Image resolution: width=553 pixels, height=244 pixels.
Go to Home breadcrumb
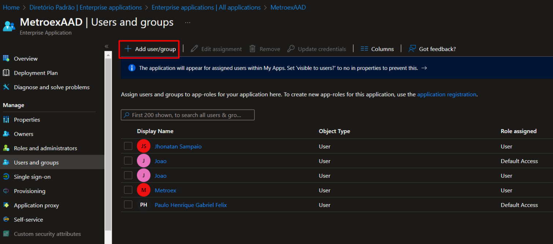pyautogui.click(x=11, y=7)
